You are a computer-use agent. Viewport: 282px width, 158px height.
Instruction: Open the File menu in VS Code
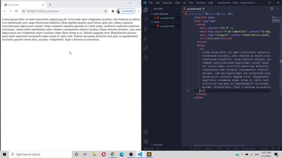151,3
